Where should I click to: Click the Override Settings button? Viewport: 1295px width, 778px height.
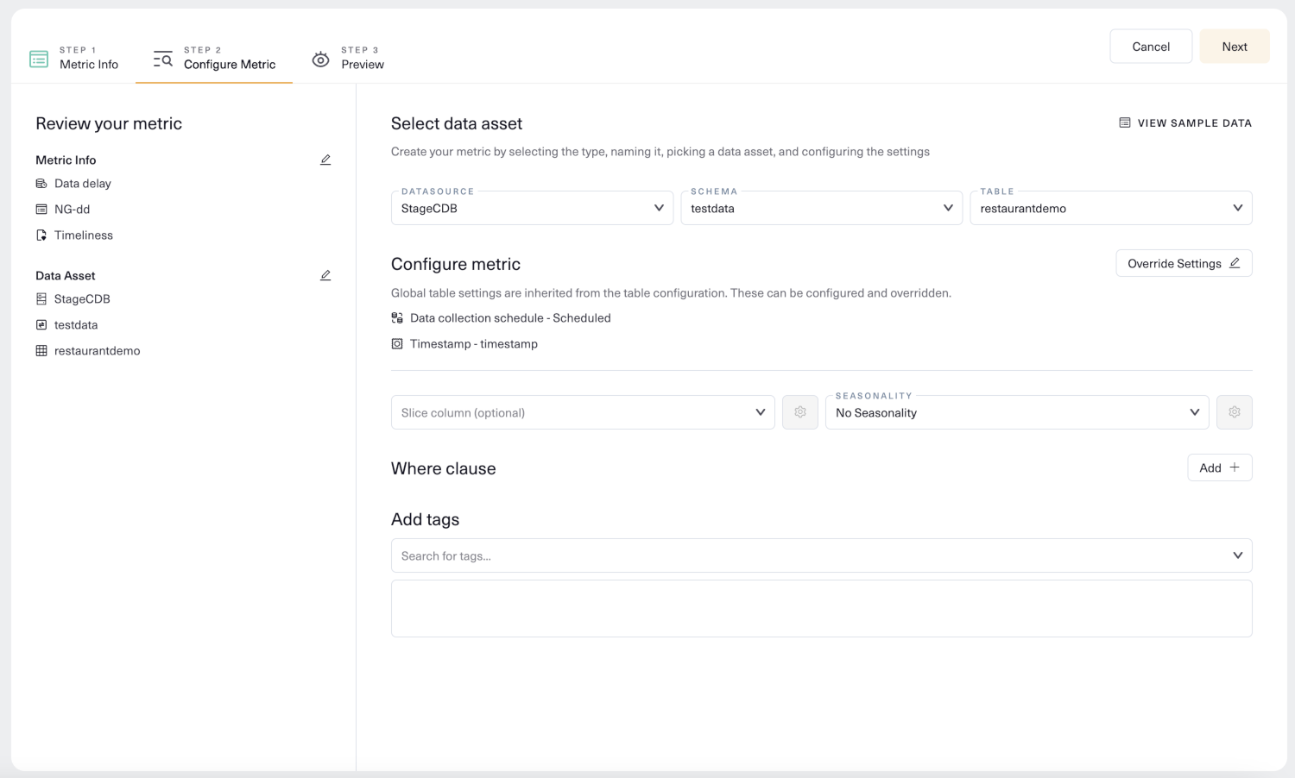coord(1184,263)
